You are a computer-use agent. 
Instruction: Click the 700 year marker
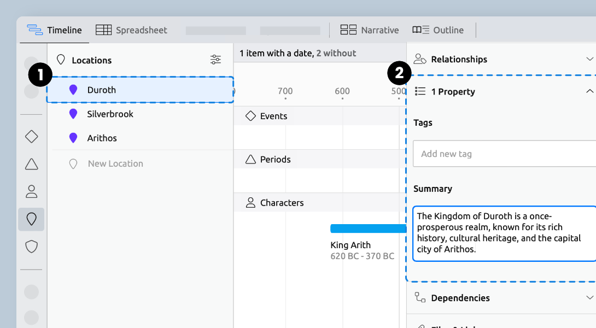285,91
